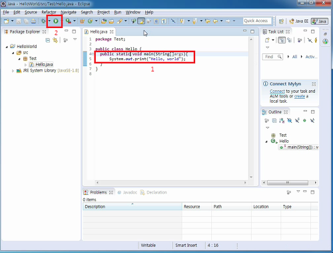The image size is (333, 253).
Task: Toggle Scheduled view in Task List
Action: (290, 40)
